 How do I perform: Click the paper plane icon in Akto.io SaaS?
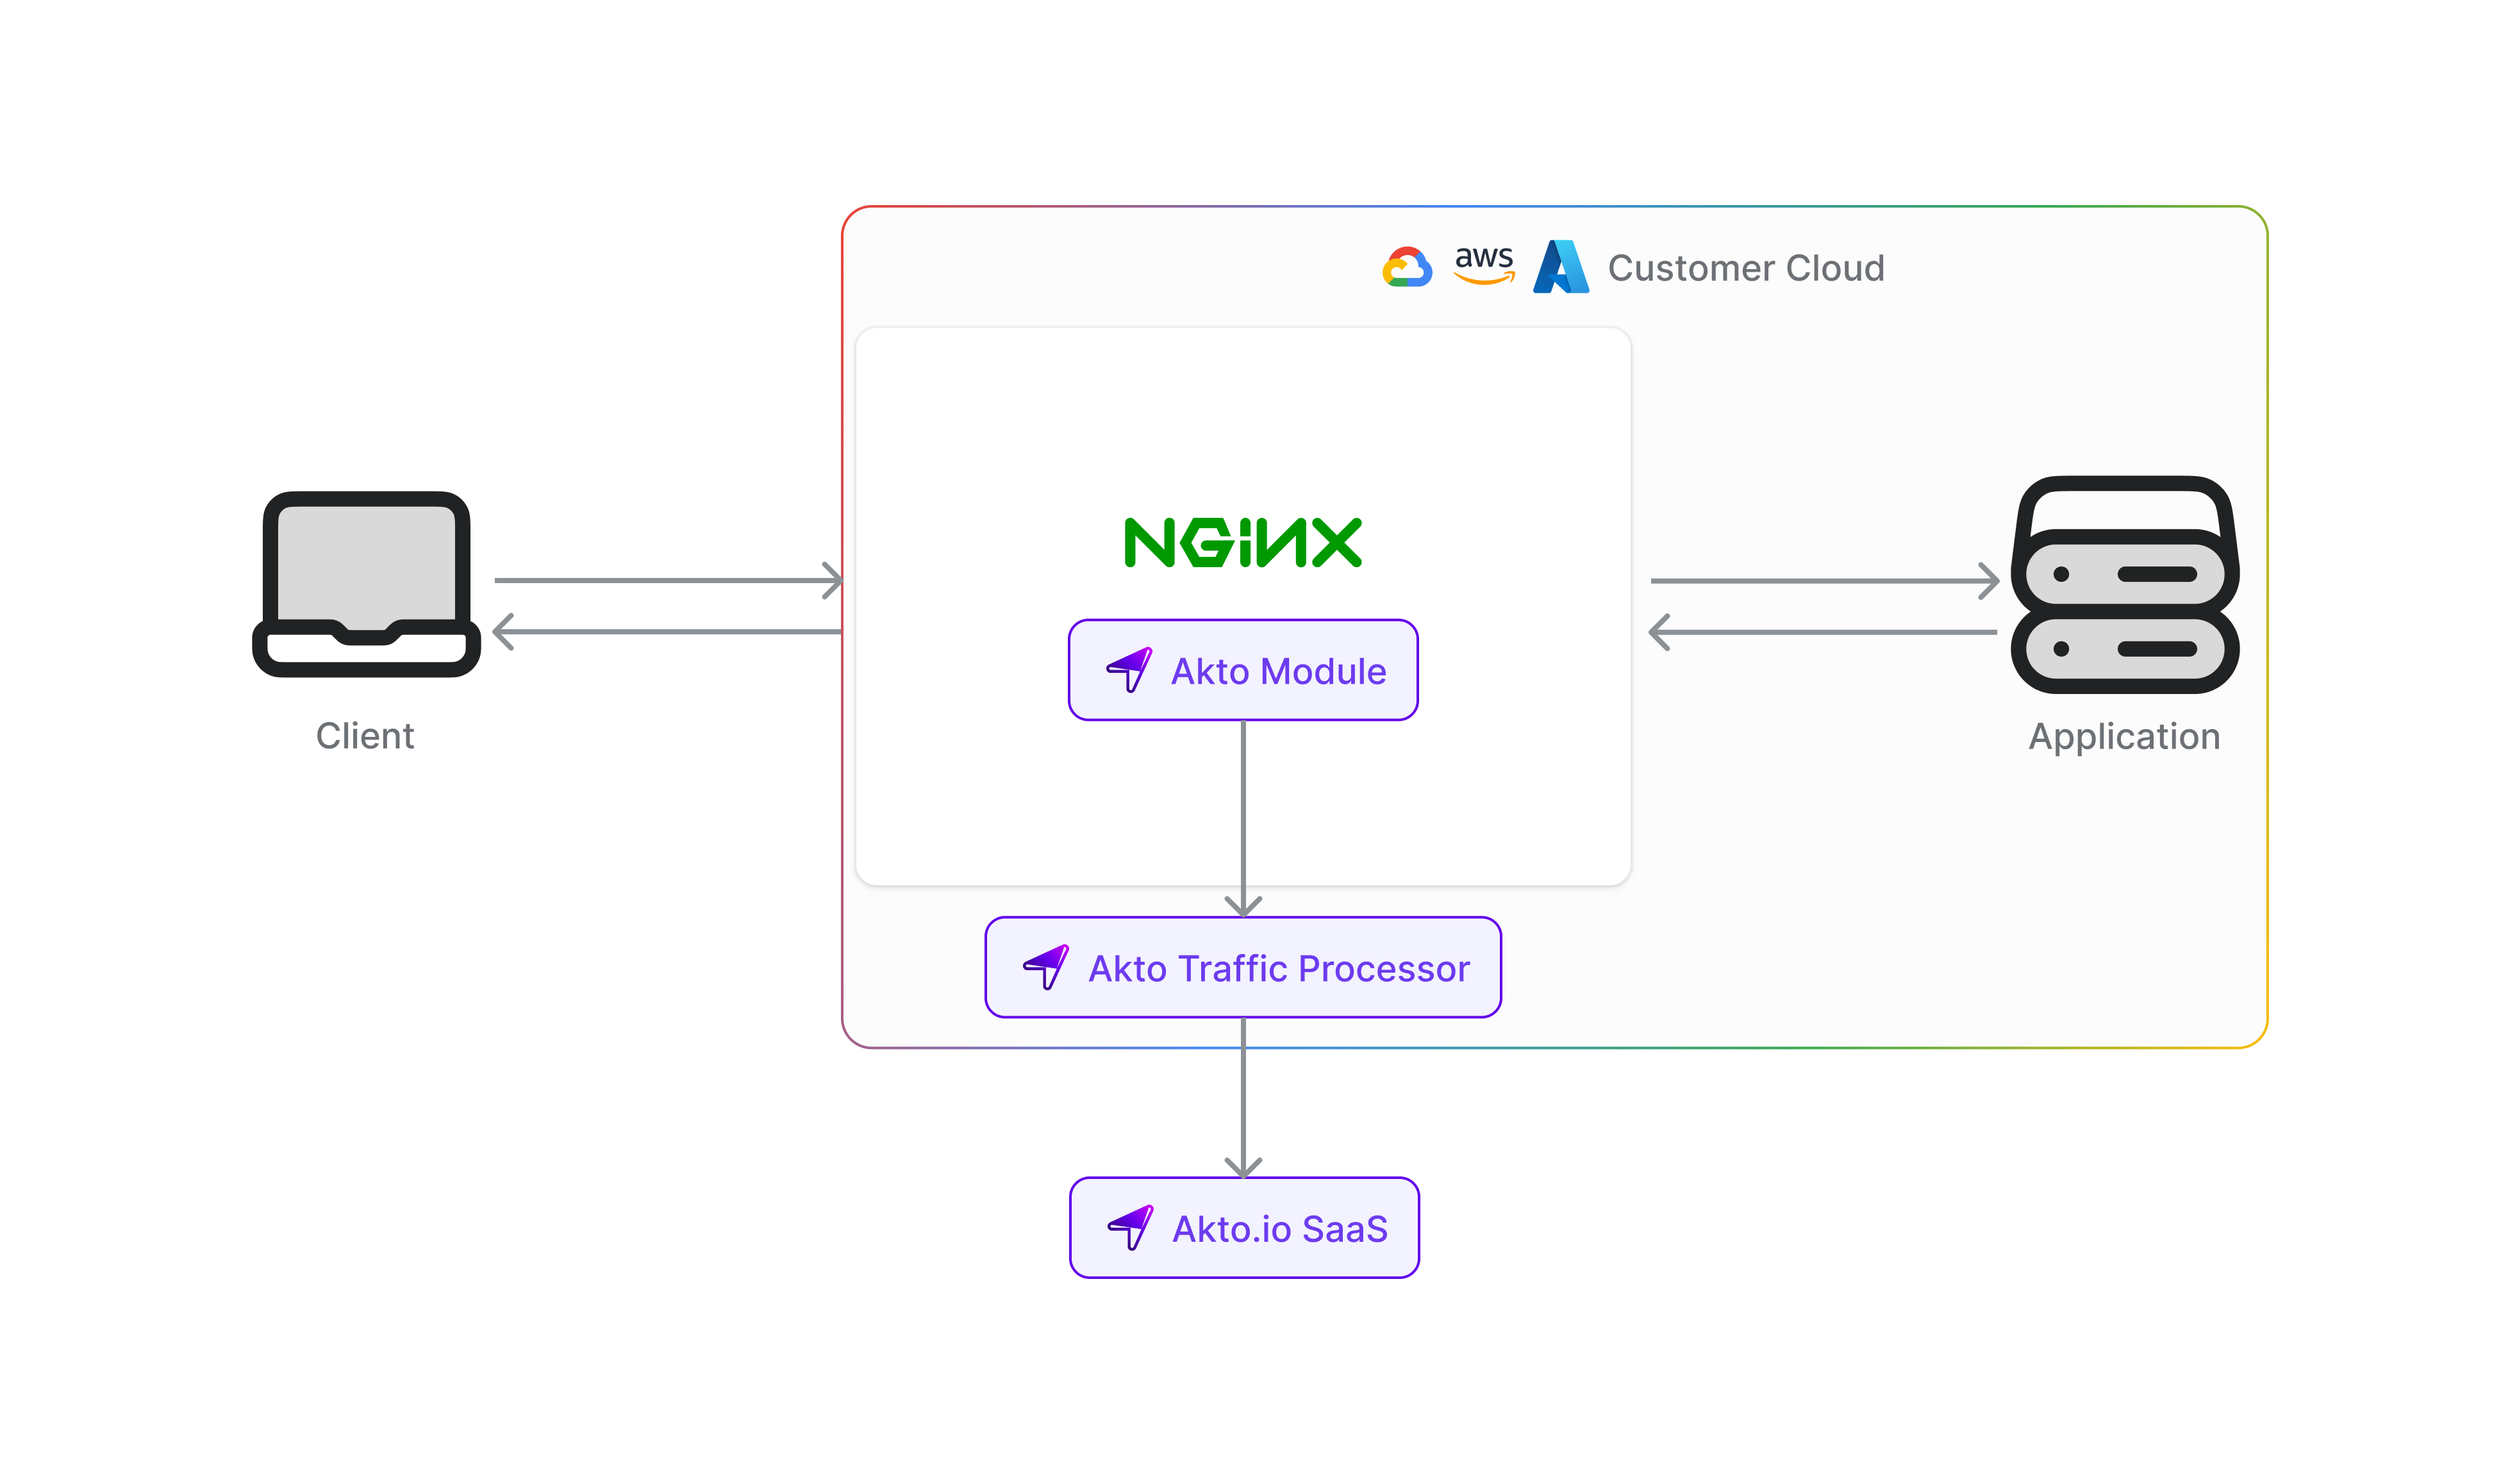pyautogui.click(x=1130, y=1227)
